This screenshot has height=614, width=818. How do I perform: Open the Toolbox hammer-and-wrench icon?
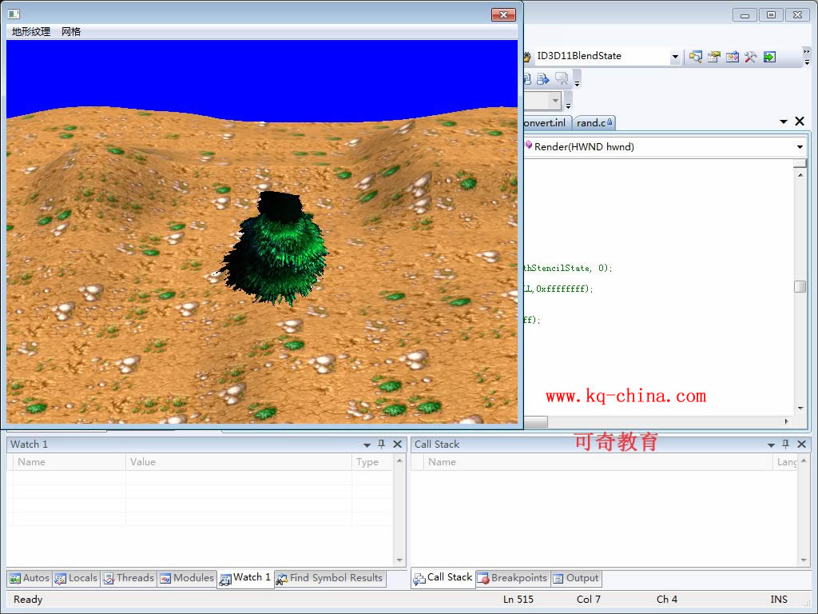[751, 57]
